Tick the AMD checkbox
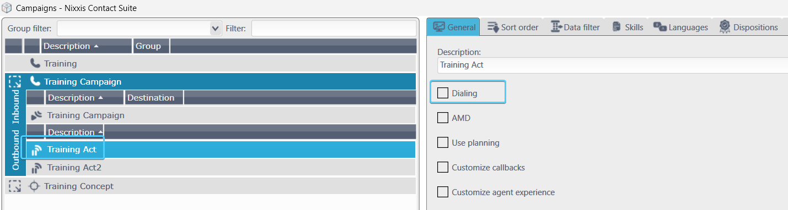788x210 pixels. 442,118
